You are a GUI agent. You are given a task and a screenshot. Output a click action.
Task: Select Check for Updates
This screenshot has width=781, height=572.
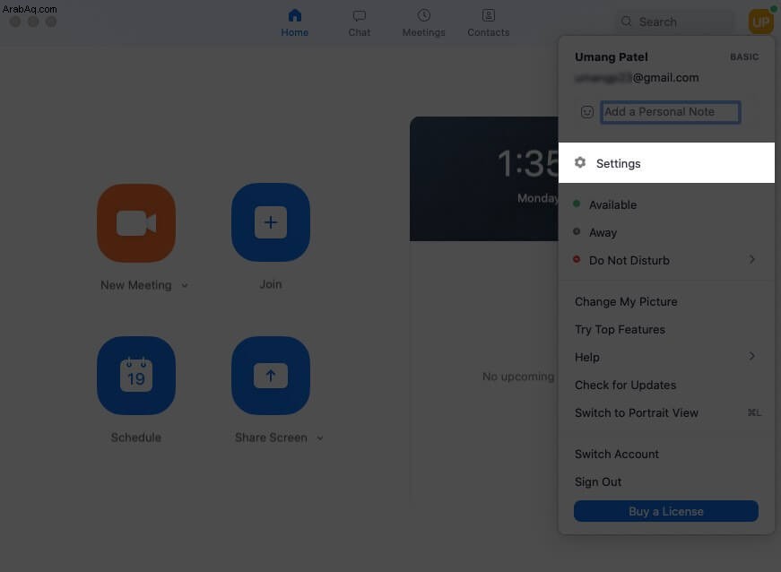(x=625, y=385)
